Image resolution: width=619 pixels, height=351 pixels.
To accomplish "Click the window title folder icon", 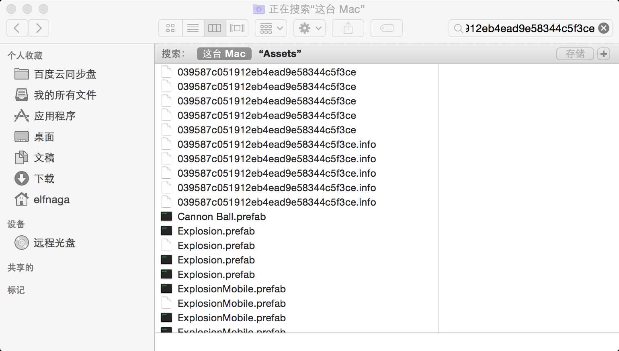I will pyautogui.click(x=258, y=9).
